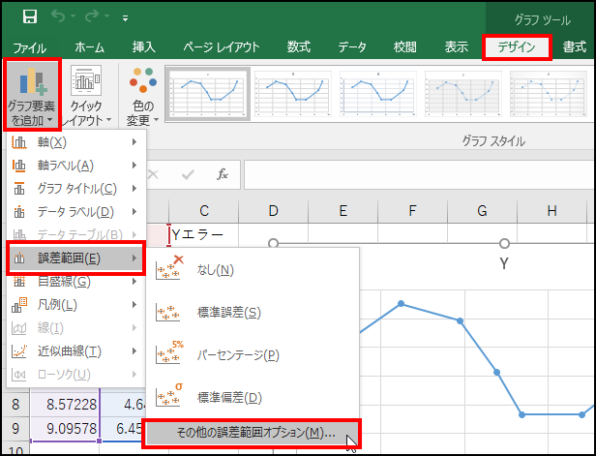The image size is (596, 456).
Task: Select the デザイン tab under グラフ ツール
Action: [517, 47]
